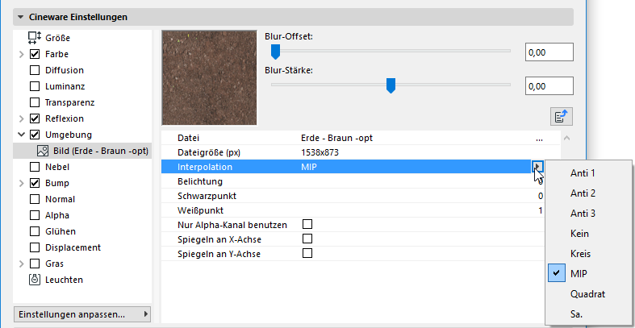
Task: Click the image icon beside Bild (Erde - Braun -opt)
Action: tap(43, 151)
